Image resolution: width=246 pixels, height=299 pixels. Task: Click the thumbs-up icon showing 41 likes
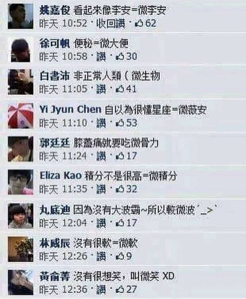coord(120,89)
